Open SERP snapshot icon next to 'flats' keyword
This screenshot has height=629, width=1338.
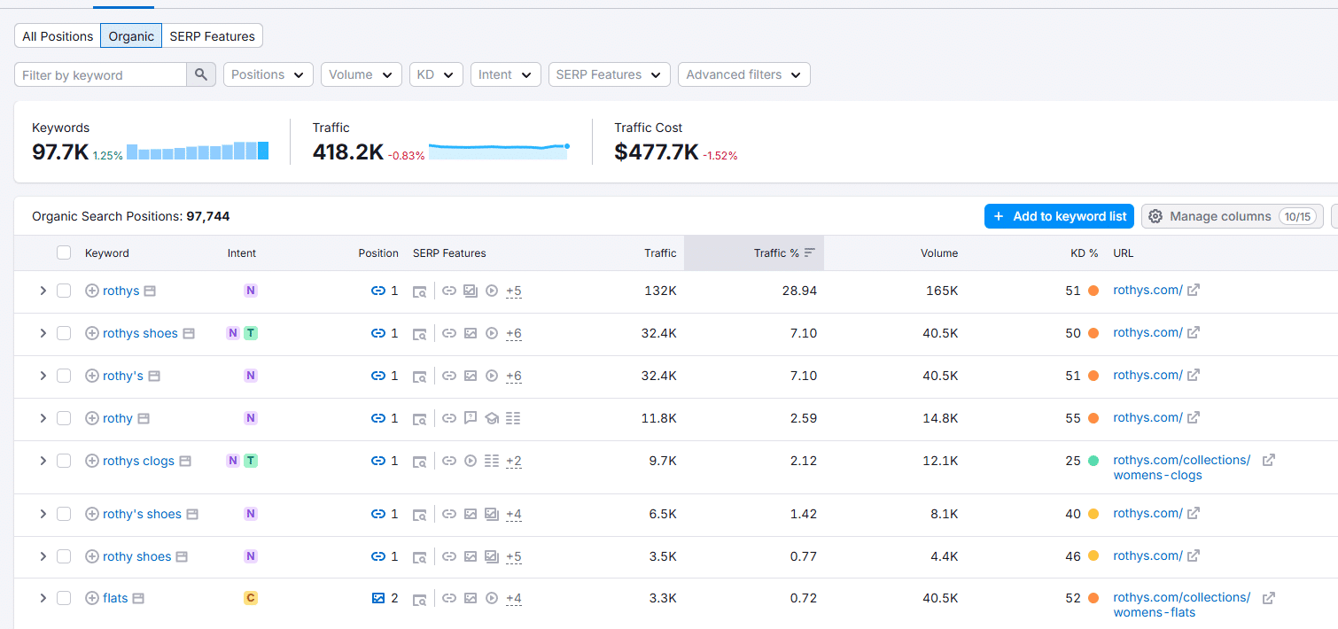(138, 598)
